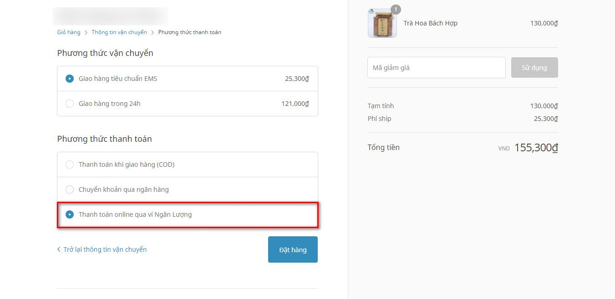Image resolution: width=615 pixels, height=299 pixels.
Task: Choose Chuyển khoản qua ngân hàng payment
Action: pos(70,189)
